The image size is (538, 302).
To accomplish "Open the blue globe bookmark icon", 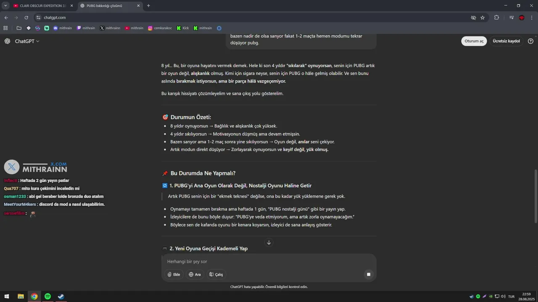I will click(219, 28).
